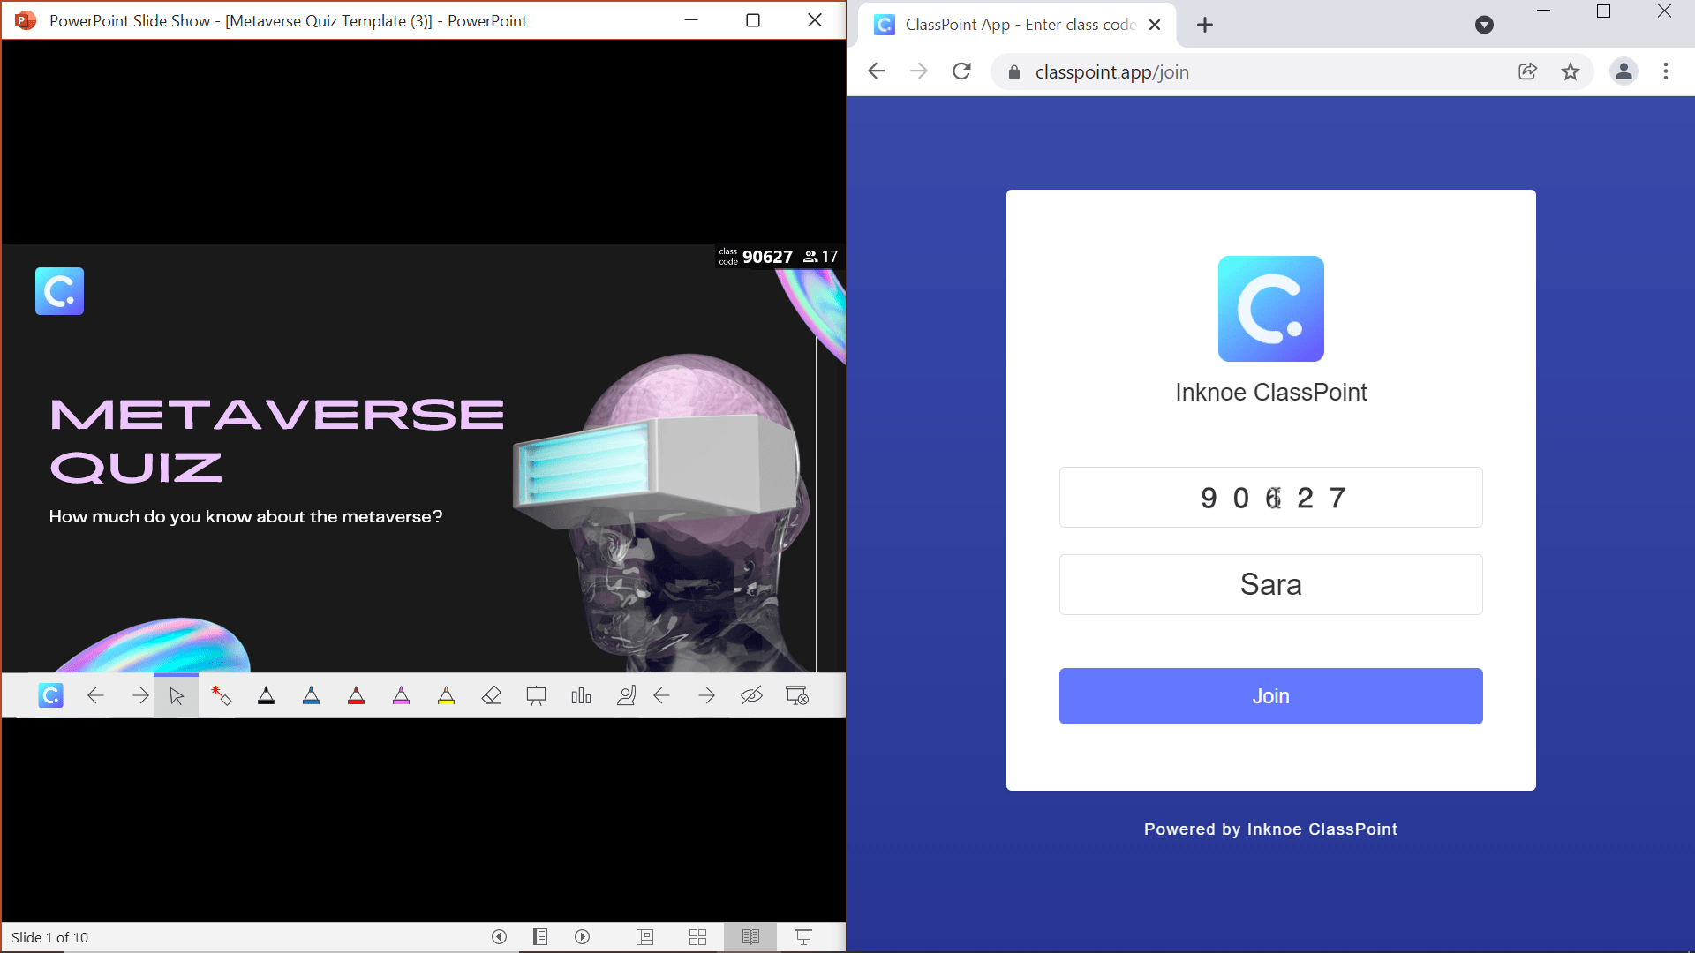This screenshot has height=953, width=1695.
Task: Minimize the Chrome window
Action: click(1544, 11)
